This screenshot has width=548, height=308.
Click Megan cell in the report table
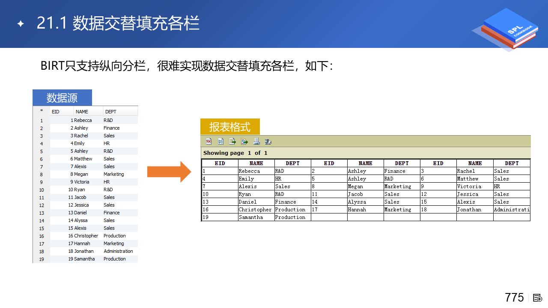365,187
